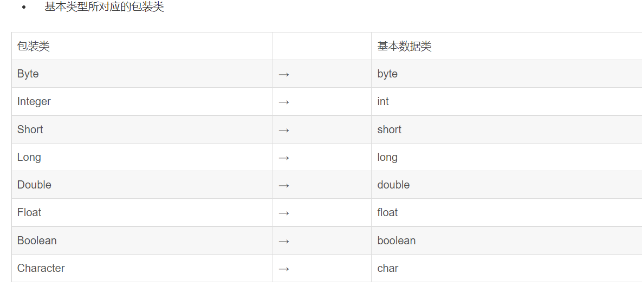Click the arrow in the Boolean row
Screen dimensions: 642x286
click(284, 242)
